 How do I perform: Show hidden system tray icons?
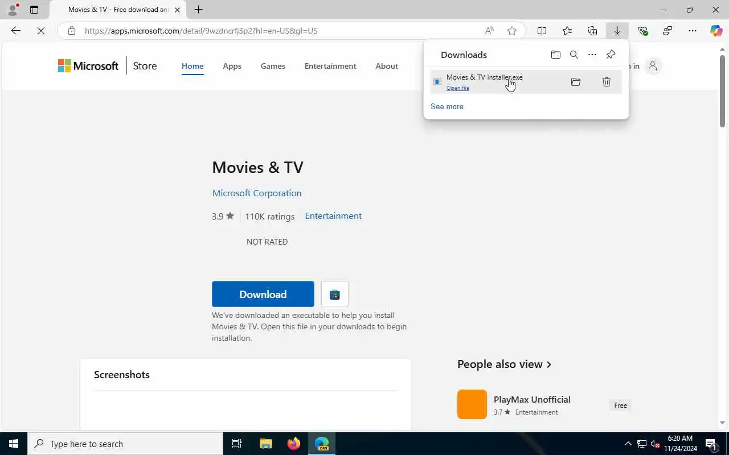pos(628,444)
